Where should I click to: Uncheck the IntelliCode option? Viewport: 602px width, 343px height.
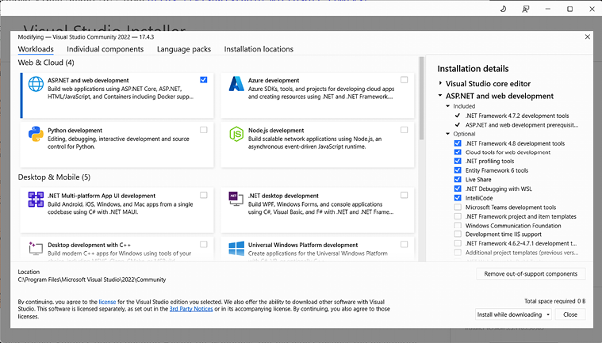click(x=458, y=198)
